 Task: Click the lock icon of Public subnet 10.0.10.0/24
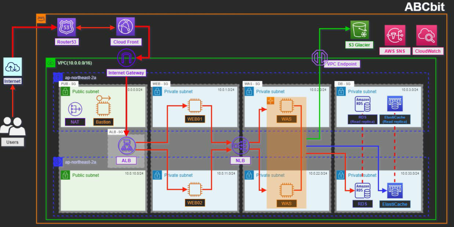[65, 175]
